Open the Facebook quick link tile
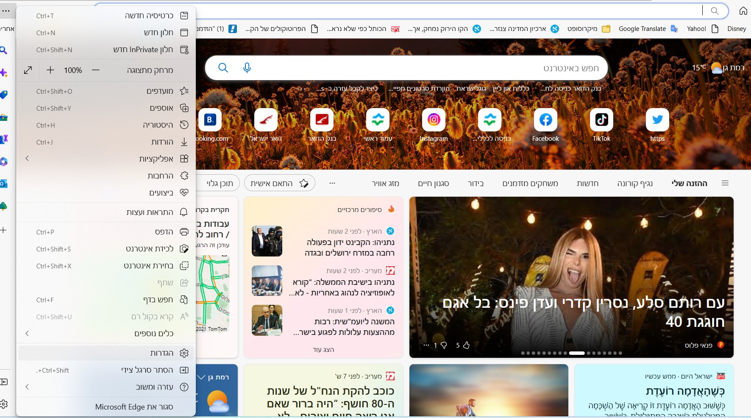This screenshot has width=751, height=418. pos(545,120)
